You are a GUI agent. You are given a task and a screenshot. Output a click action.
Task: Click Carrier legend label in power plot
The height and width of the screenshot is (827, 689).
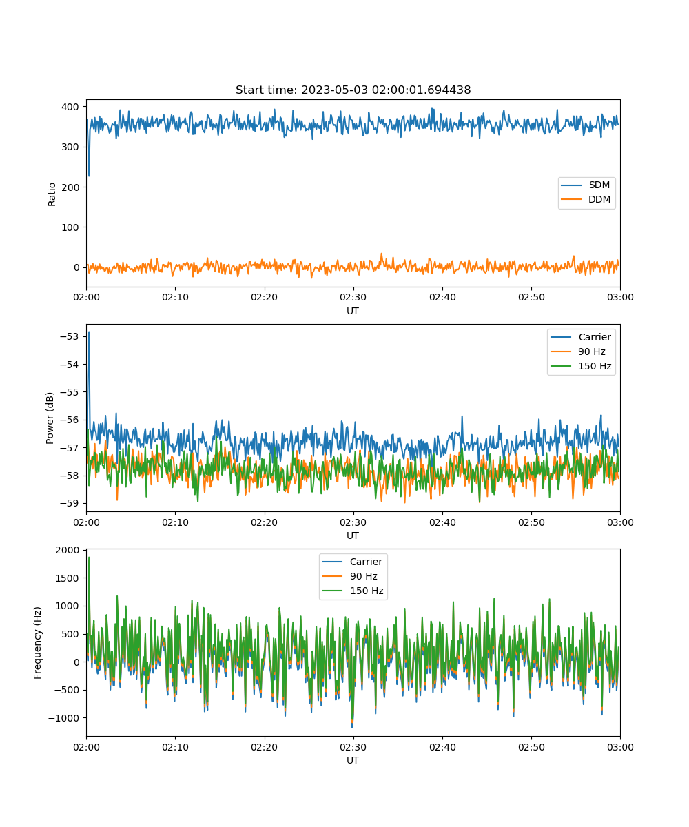[x=594, y=337]
